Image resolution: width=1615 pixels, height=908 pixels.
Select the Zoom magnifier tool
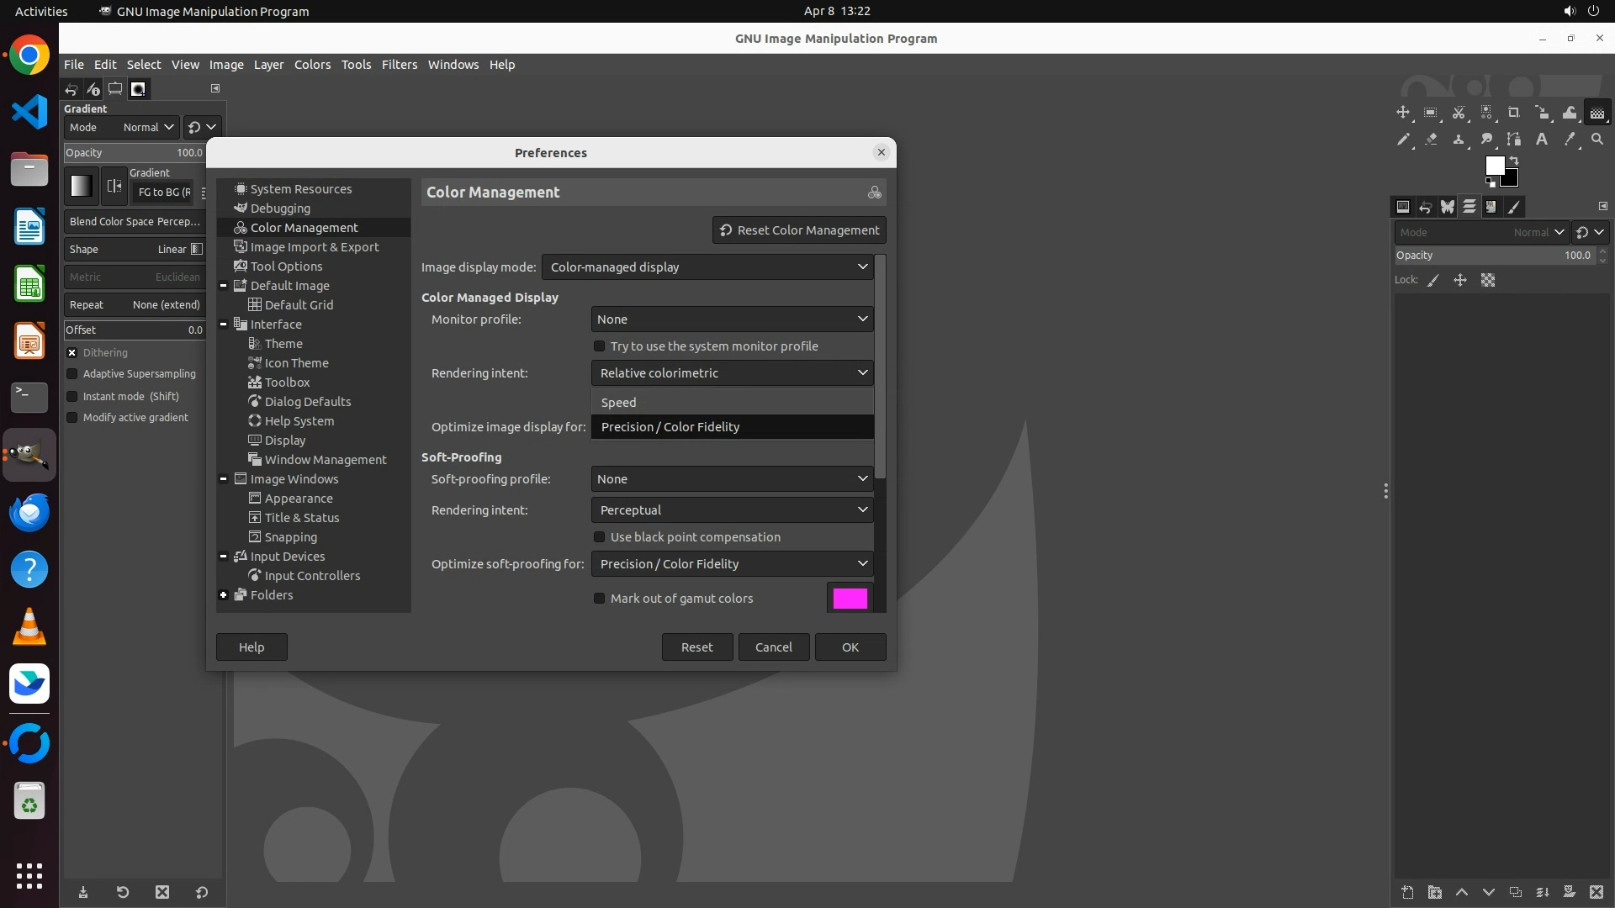[x=1597, y=140]
